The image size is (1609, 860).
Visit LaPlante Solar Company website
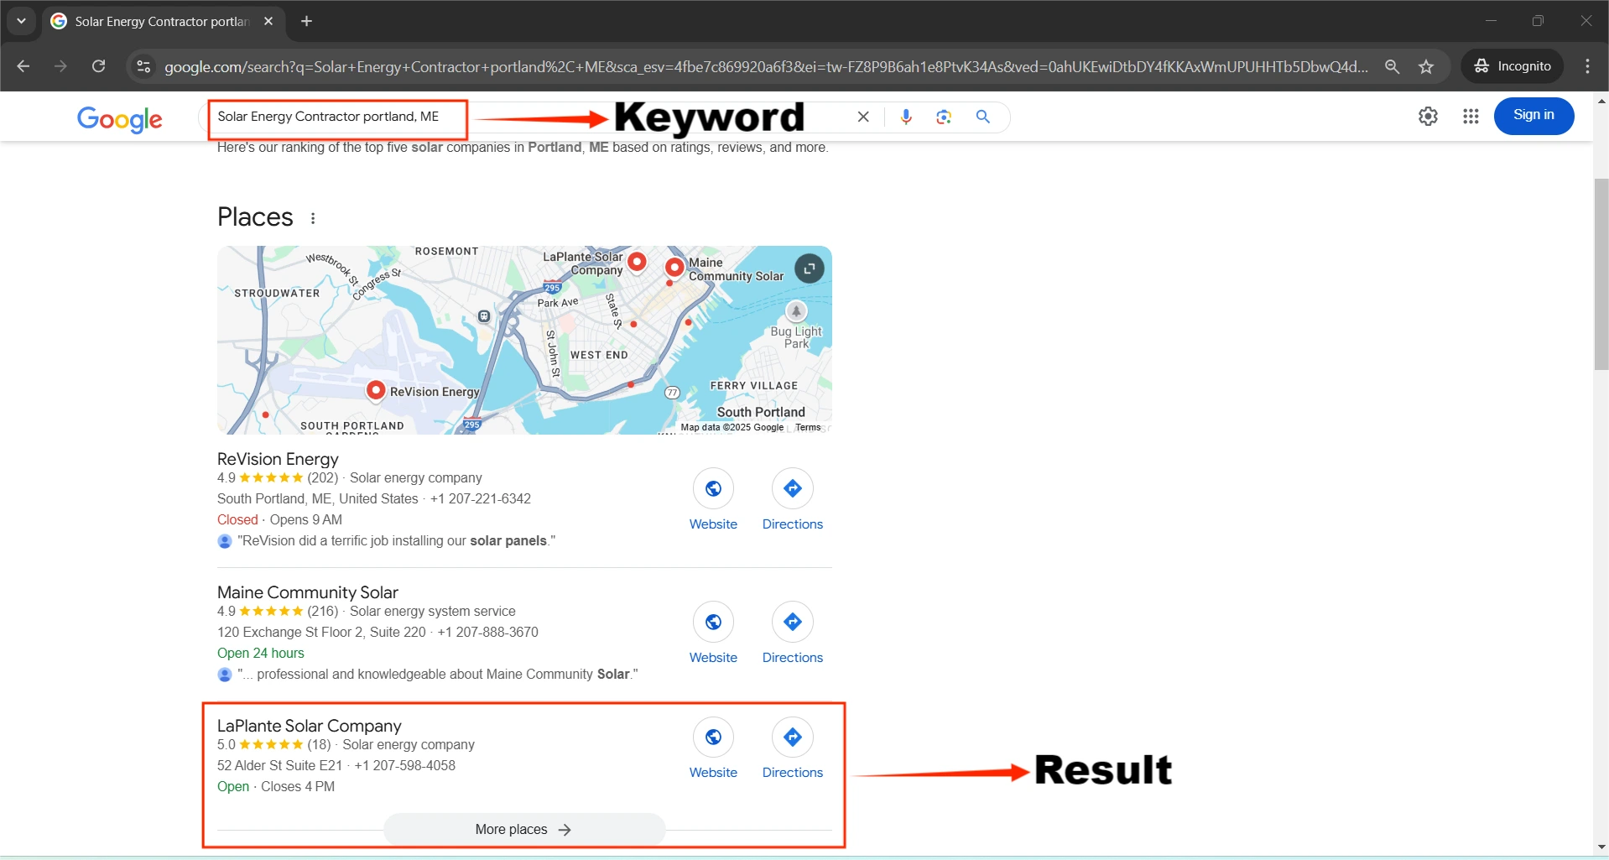pos(713,749)
